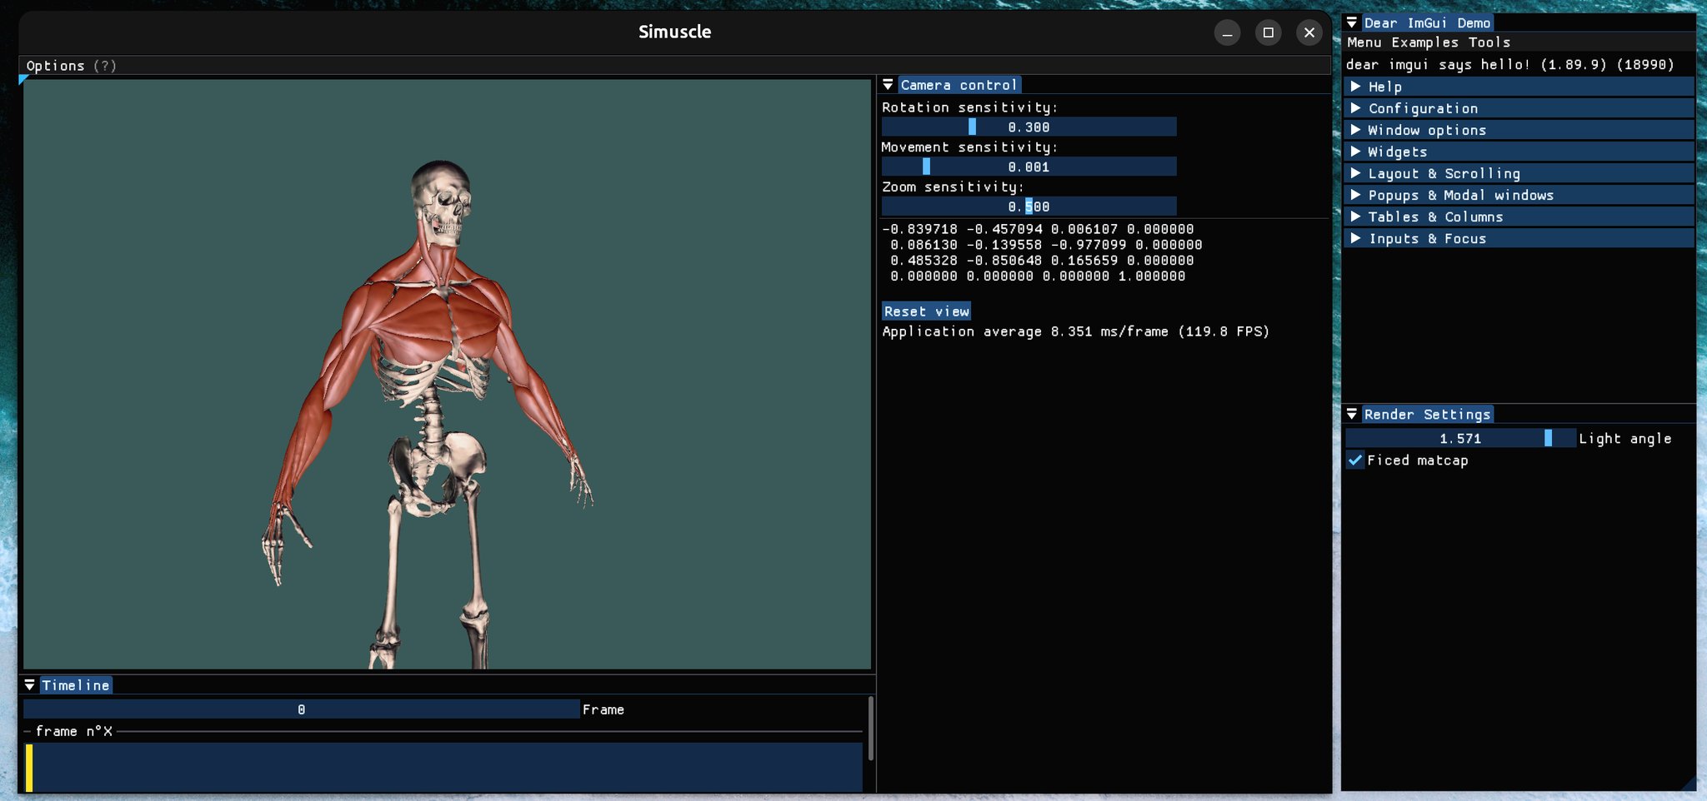Click the viewport dock corner triangle
The image size is (1707, 801).
(x=23, y=79)
